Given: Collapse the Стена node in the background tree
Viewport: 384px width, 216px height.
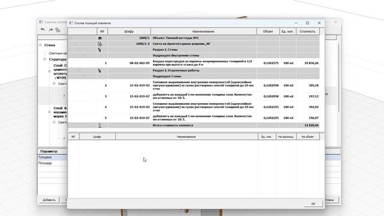Looking at the screenshot, I should click(x=40, y=45).
